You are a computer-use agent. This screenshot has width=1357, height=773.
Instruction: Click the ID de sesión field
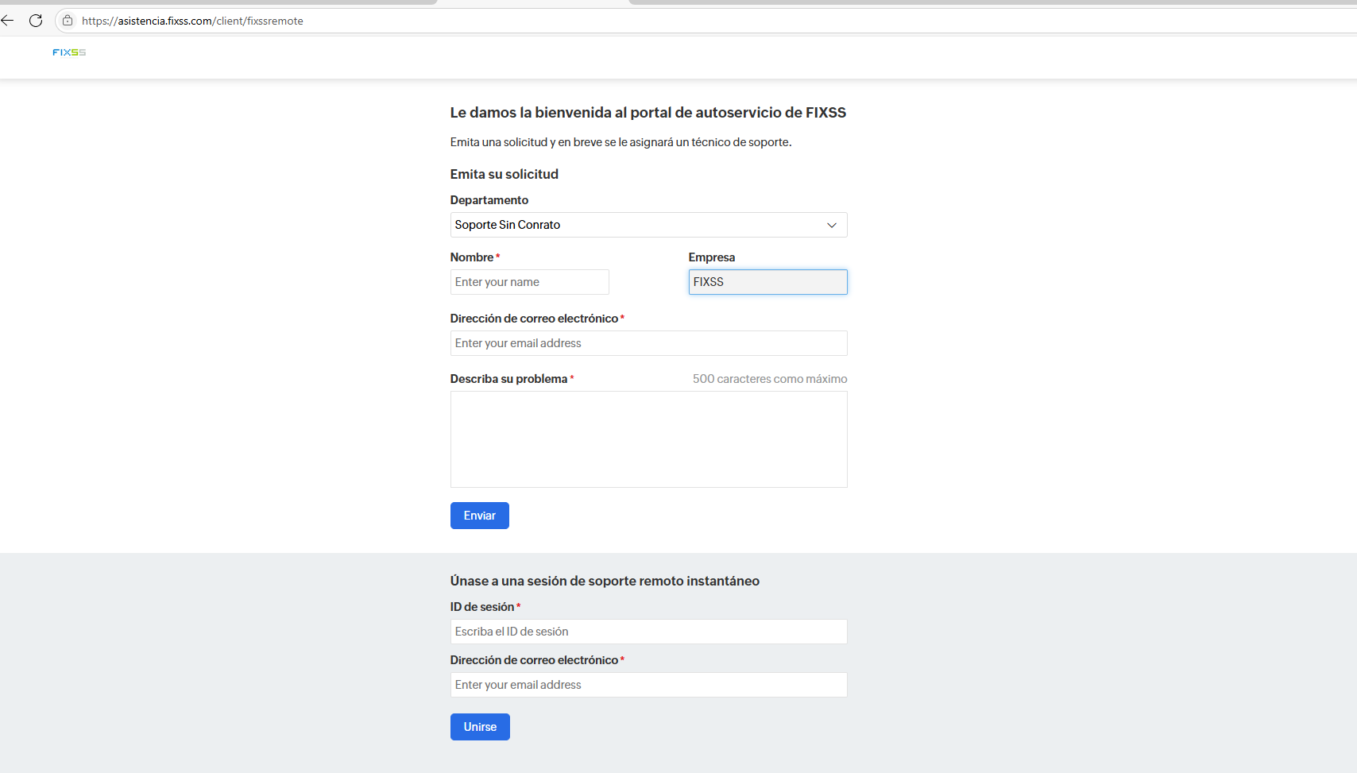(x=648, y=632)
